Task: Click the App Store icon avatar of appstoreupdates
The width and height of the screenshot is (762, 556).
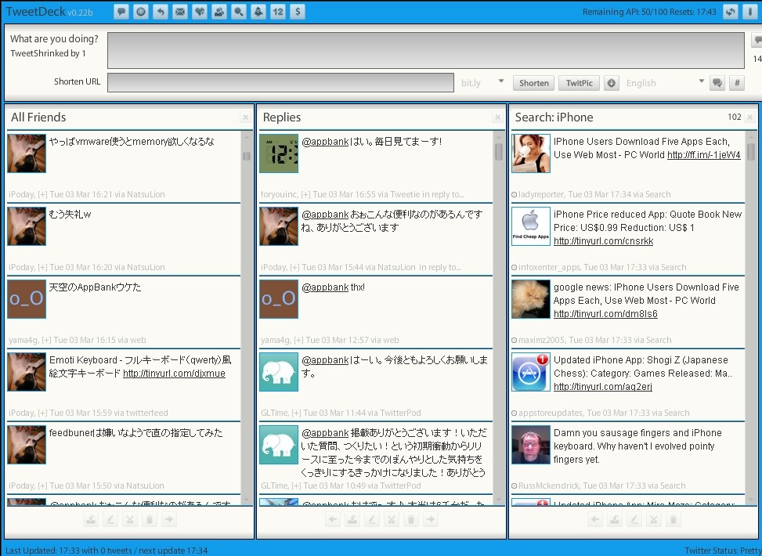Action: [x=531, y=372]
